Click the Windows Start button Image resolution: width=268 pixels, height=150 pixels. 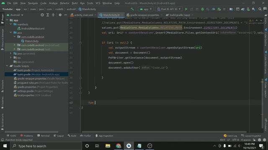[x=5, y=146]
